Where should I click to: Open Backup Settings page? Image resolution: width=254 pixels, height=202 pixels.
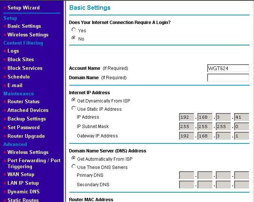[27, 119]
